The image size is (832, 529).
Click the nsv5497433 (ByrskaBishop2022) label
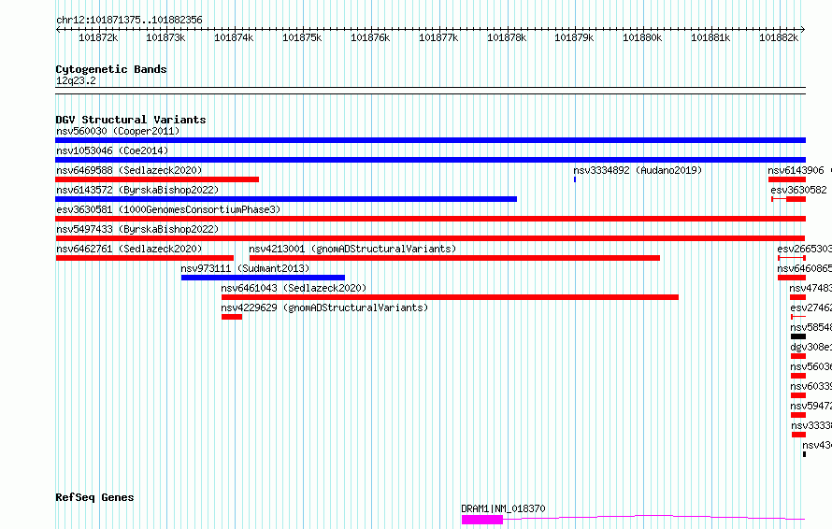(137, 229)
